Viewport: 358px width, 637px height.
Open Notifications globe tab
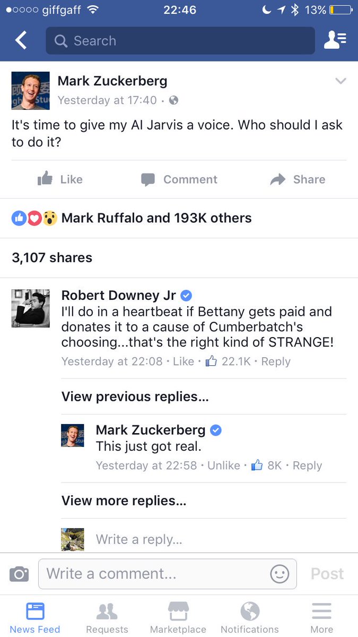pos(250,618)
